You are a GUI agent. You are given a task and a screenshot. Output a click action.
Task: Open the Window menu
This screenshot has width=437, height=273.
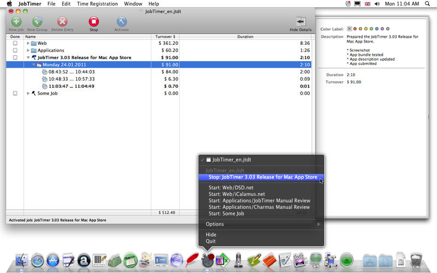pos(133,4)
